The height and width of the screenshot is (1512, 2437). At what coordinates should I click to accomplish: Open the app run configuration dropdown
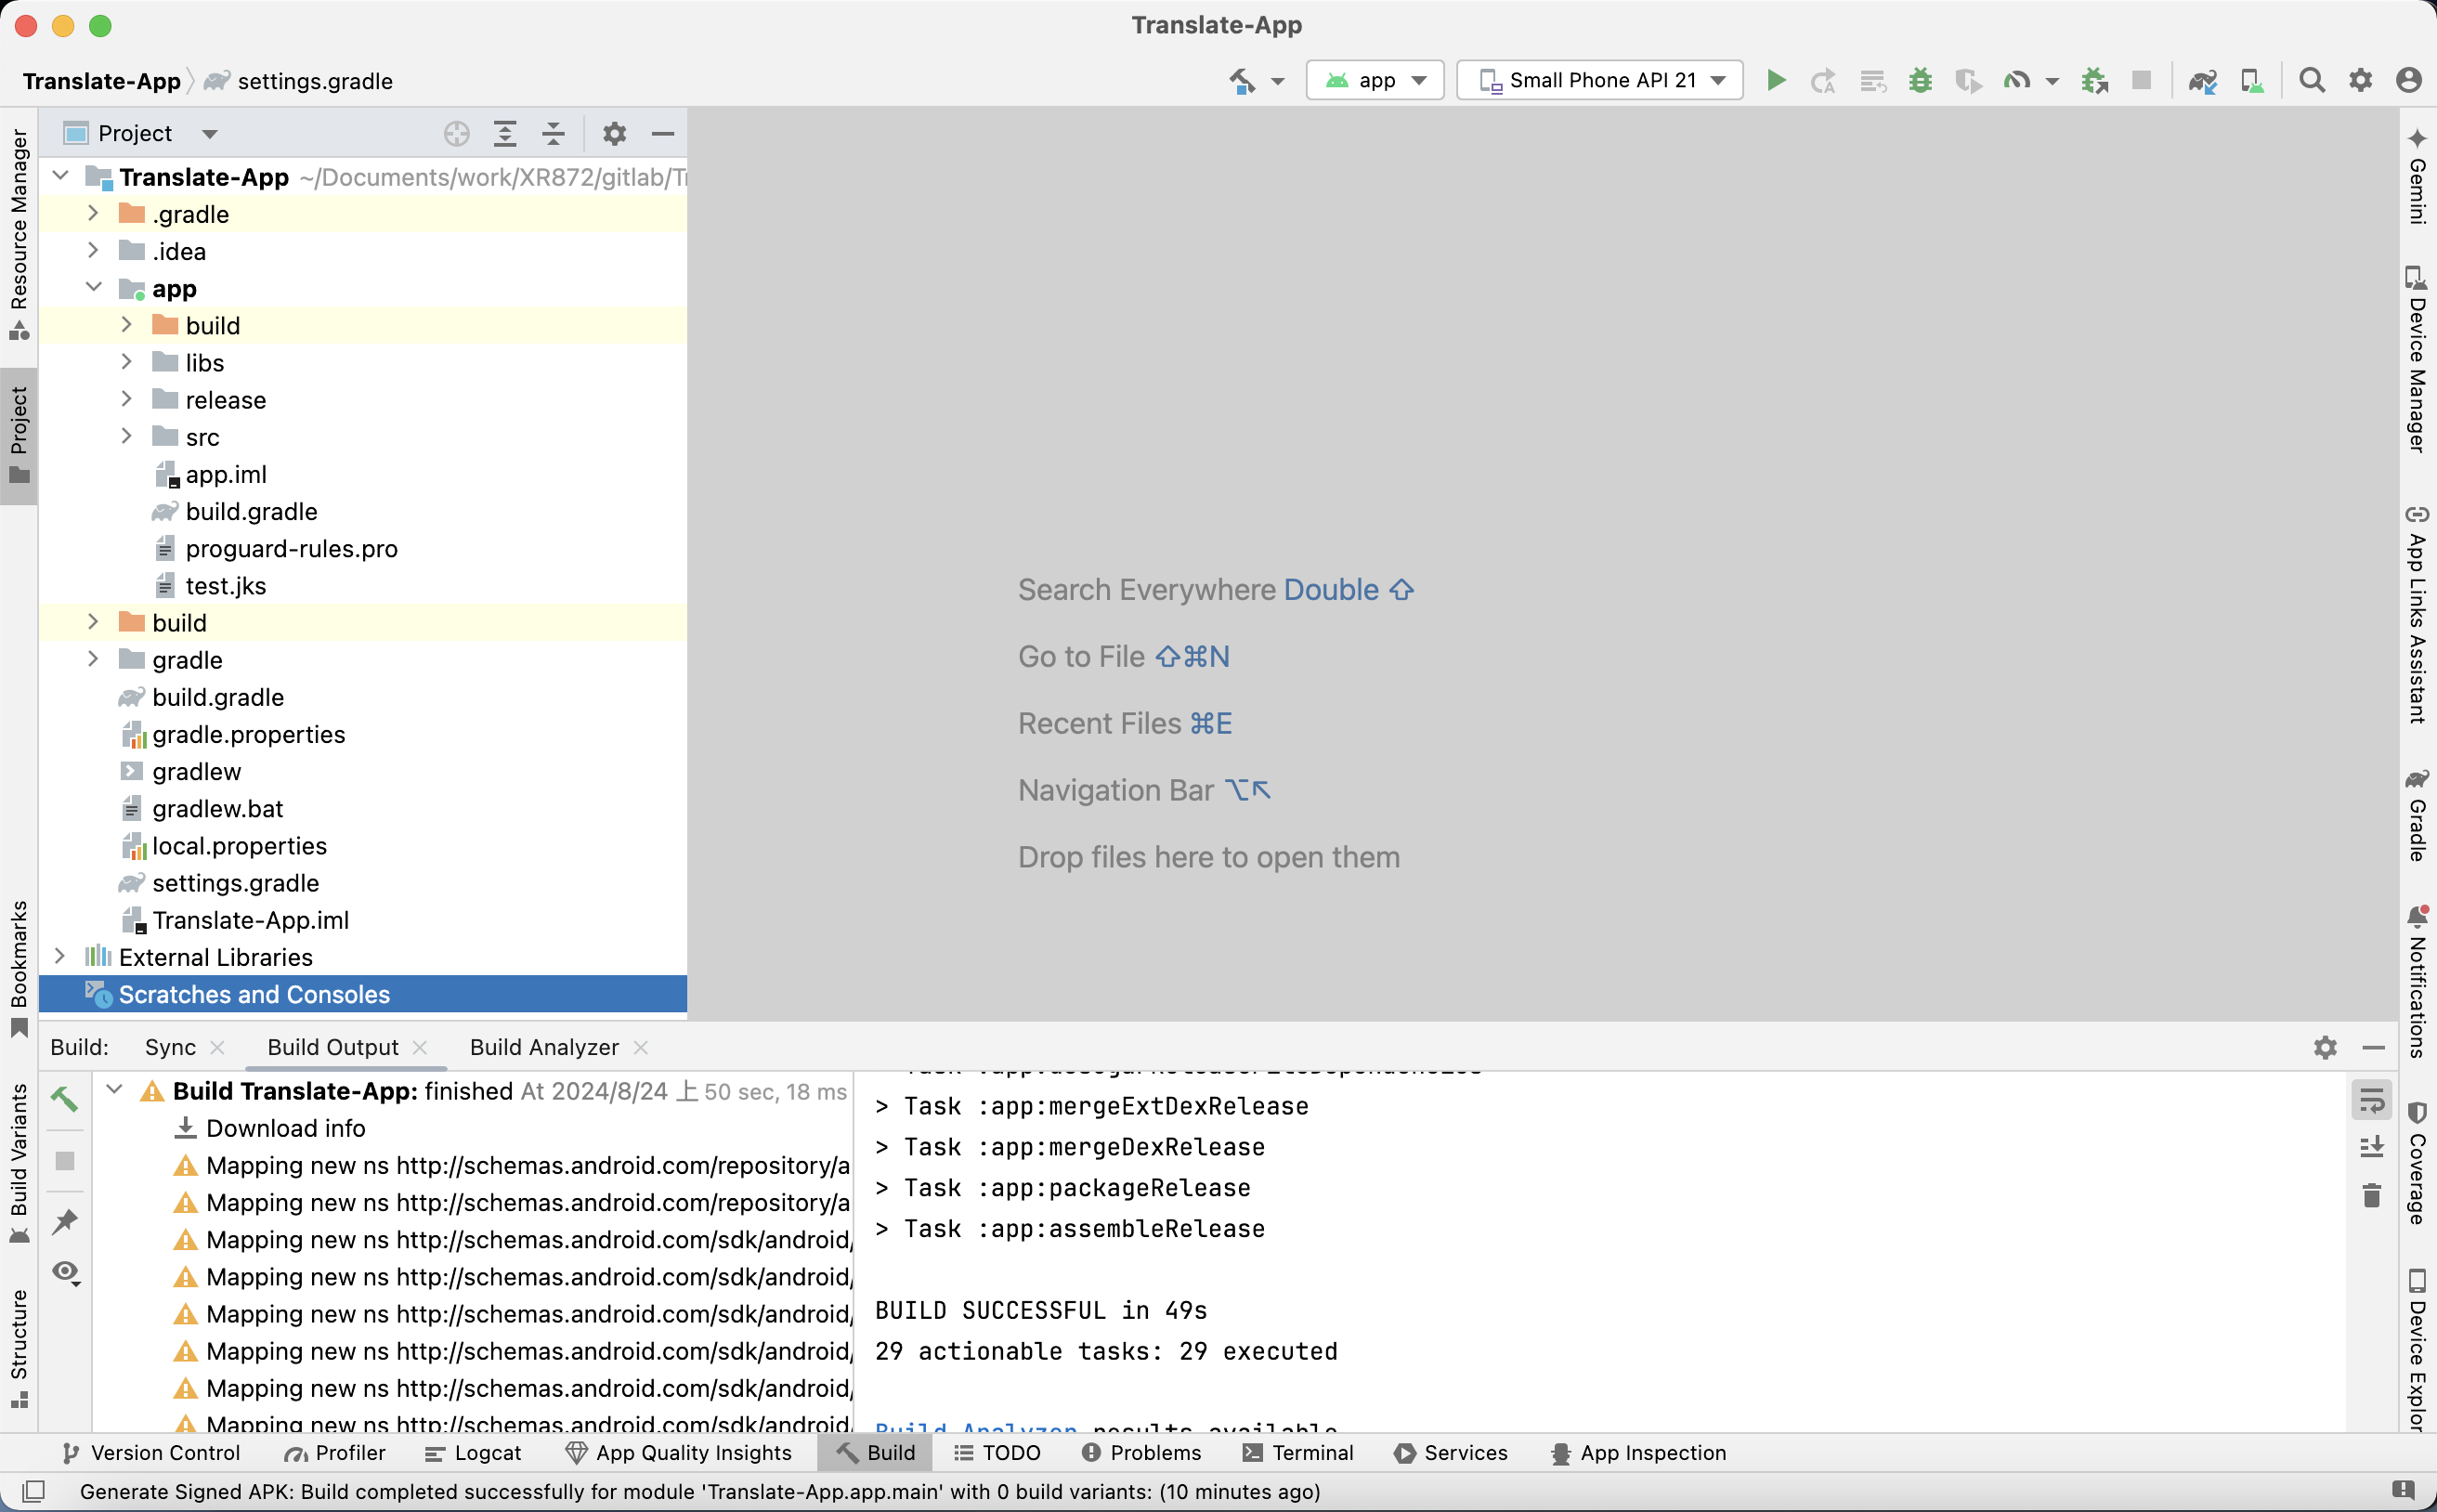tap(1375, 80)
